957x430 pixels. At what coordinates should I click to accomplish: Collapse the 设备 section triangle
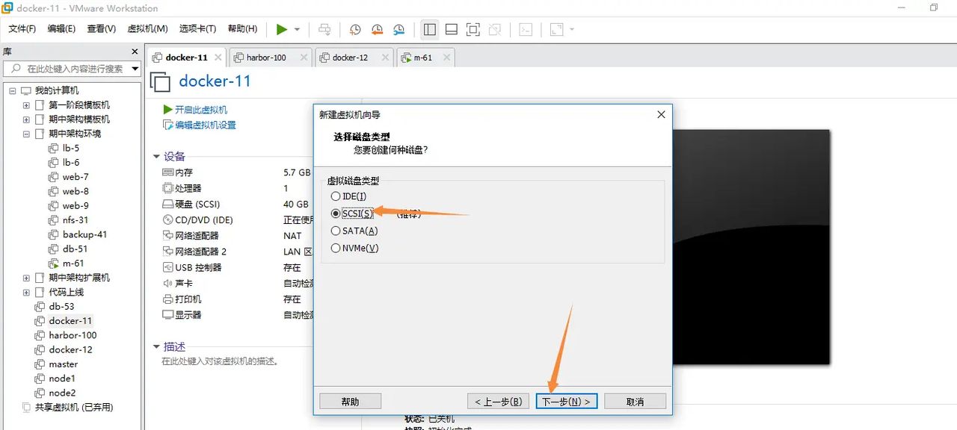click(156, 156)
